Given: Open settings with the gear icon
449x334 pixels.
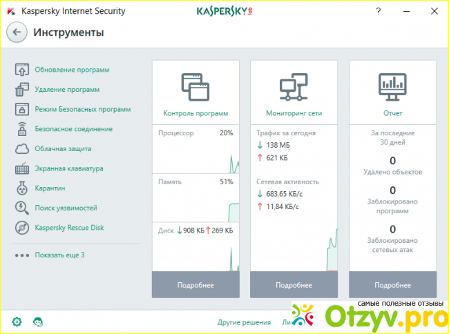Looking at the screenshot, I should point(17,322).
